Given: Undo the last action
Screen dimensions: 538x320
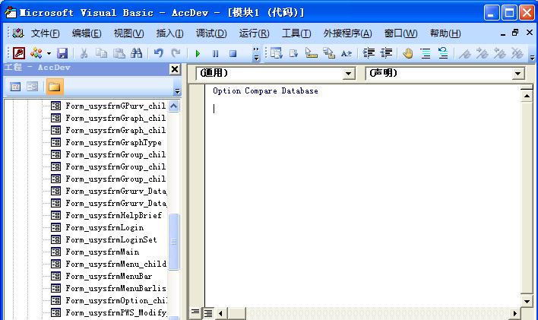Looking at the screenshot, I should coord(158,53).
